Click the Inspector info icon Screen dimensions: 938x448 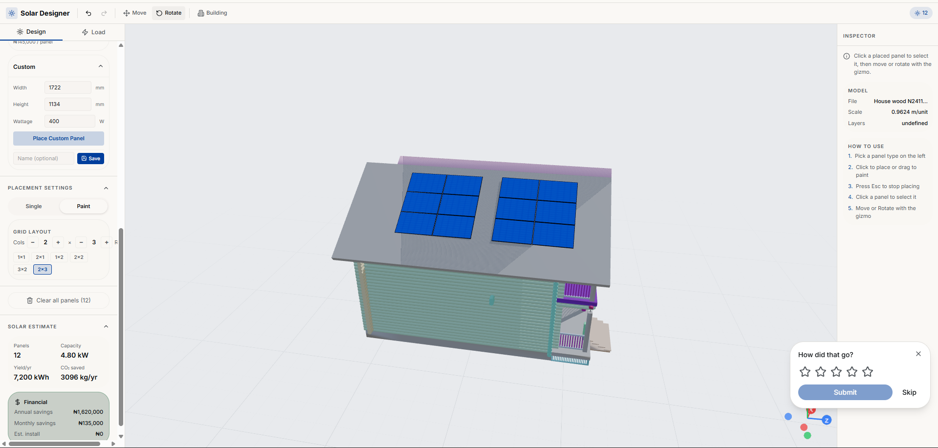(847, 56)
